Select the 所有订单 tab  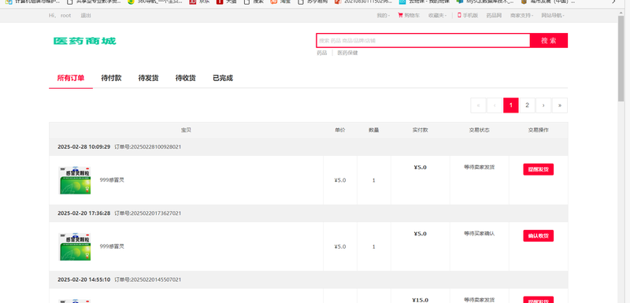pos(71,78)
